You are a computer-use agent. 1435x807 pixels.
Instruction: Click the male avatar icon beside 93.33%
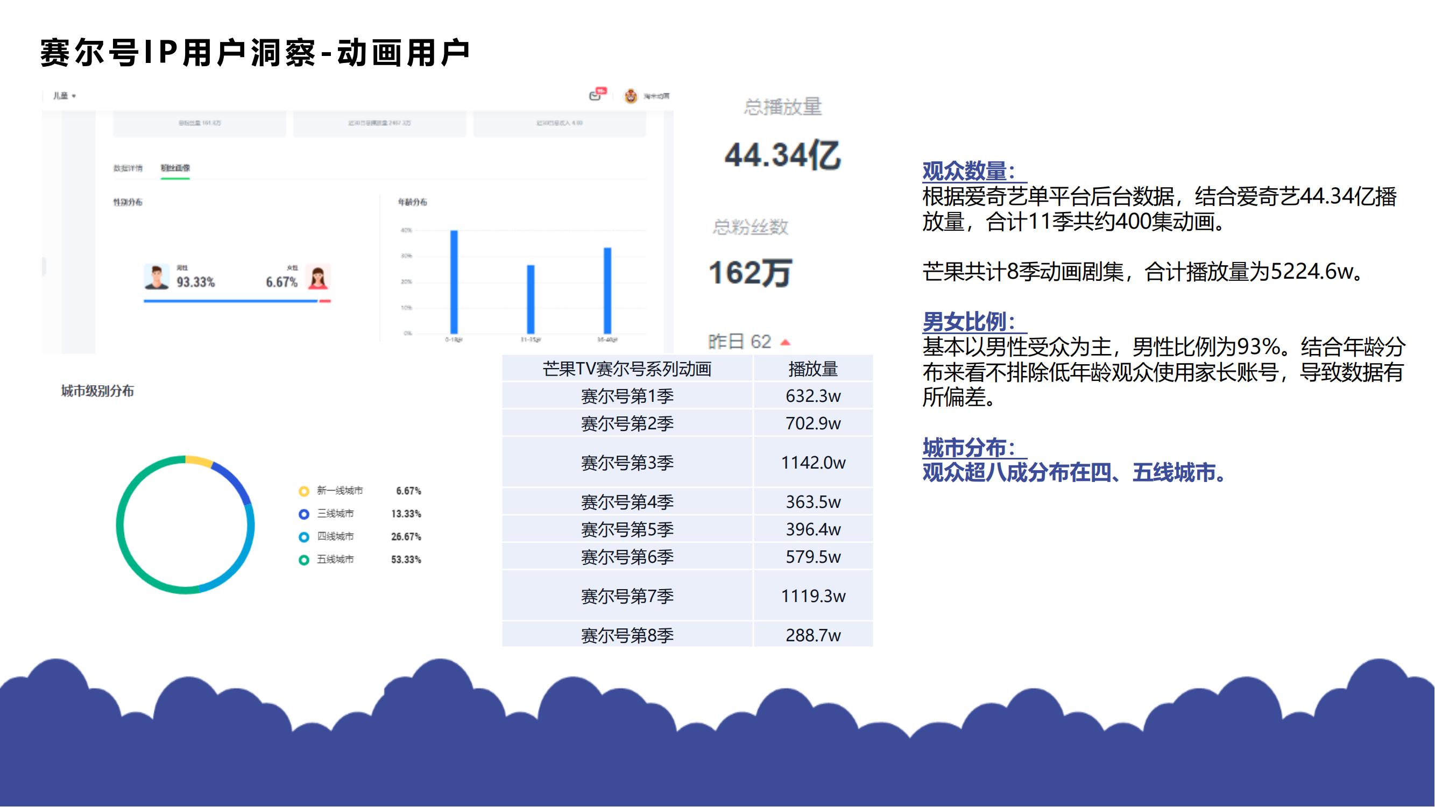pos(157,277)
